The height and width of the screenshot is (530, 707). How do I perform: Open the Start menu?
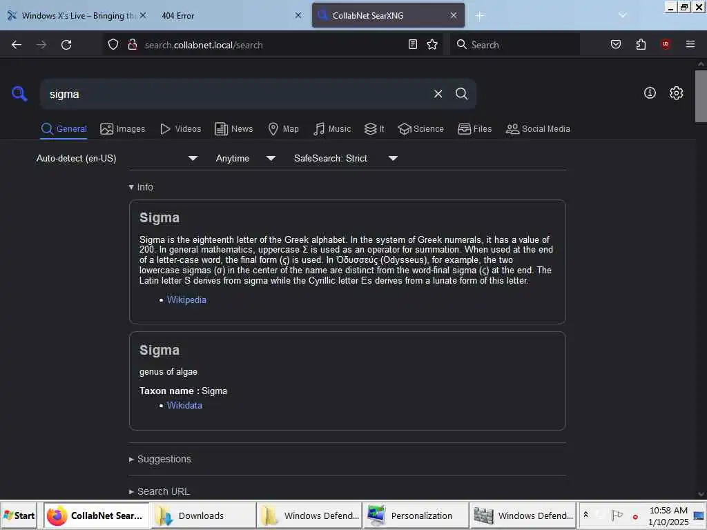point(19,516)
